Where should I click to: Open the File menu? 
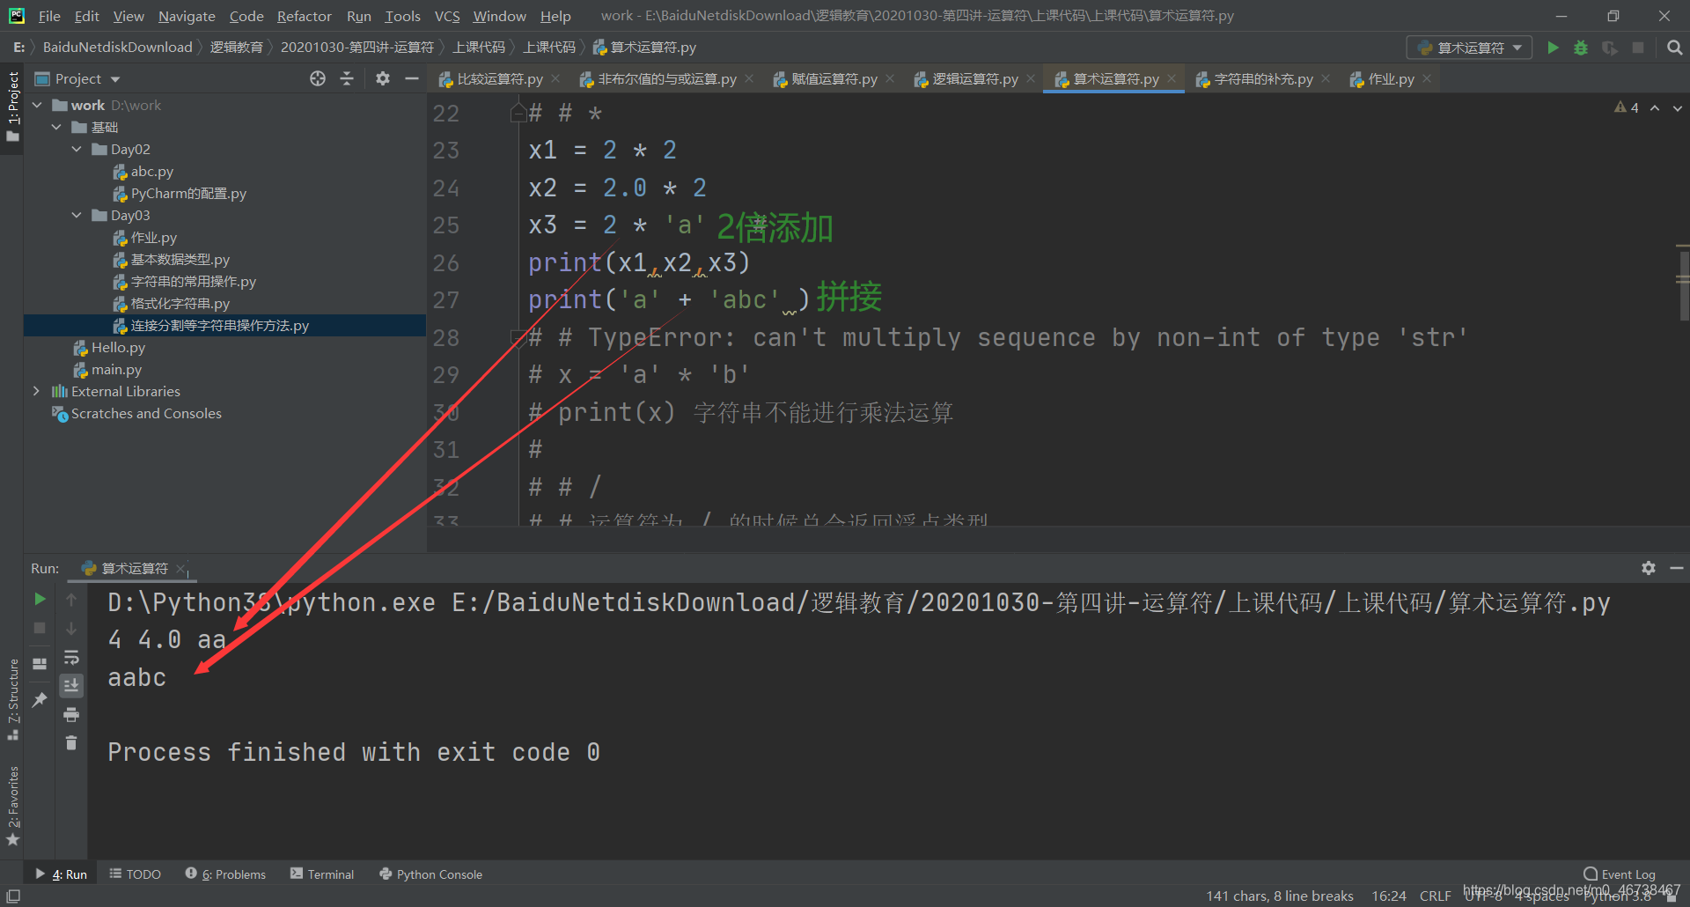(49, 16)
